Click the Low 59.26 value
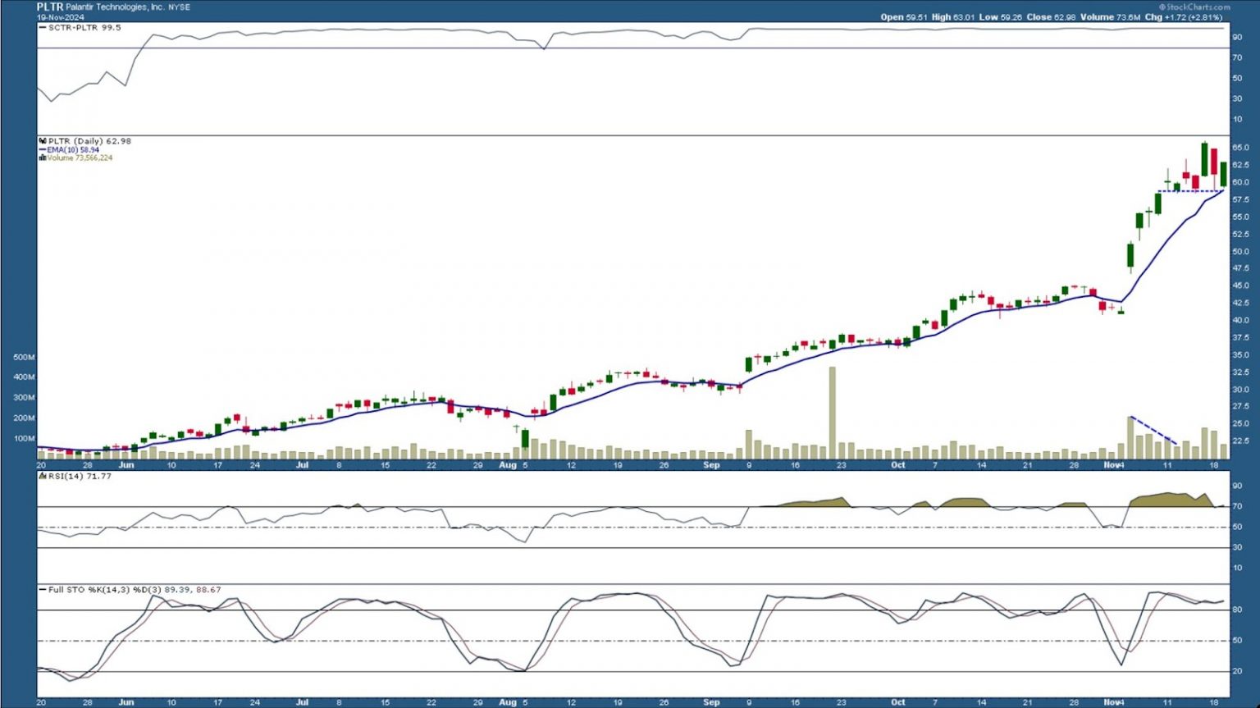Screen dimensions: 1260x708 pos(1000,16)
